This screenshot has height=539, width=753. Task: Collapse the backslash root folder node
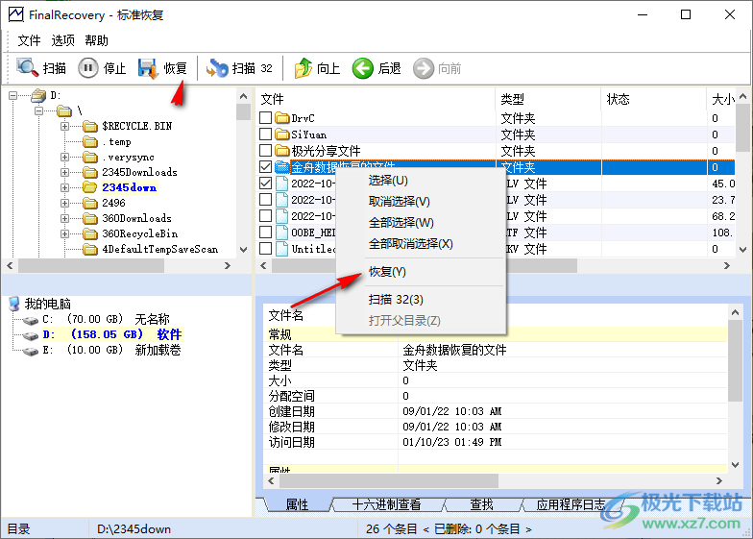coord(38,111)
